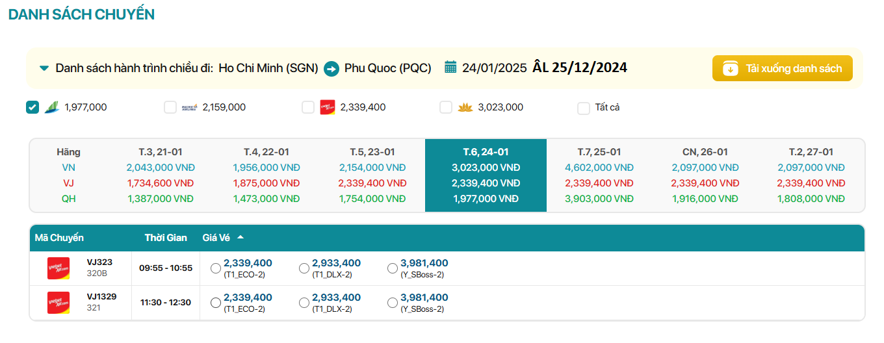Switch to the T.3, 21-01 date column
This screenshot has height=343, width=884.
click(x=160, y=152)
